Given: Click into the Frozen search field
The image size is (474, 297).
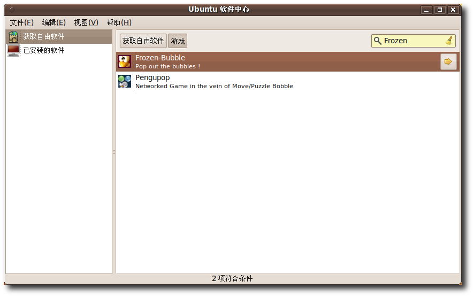Looking at the screenshot, I should click(x=413, y=41).
